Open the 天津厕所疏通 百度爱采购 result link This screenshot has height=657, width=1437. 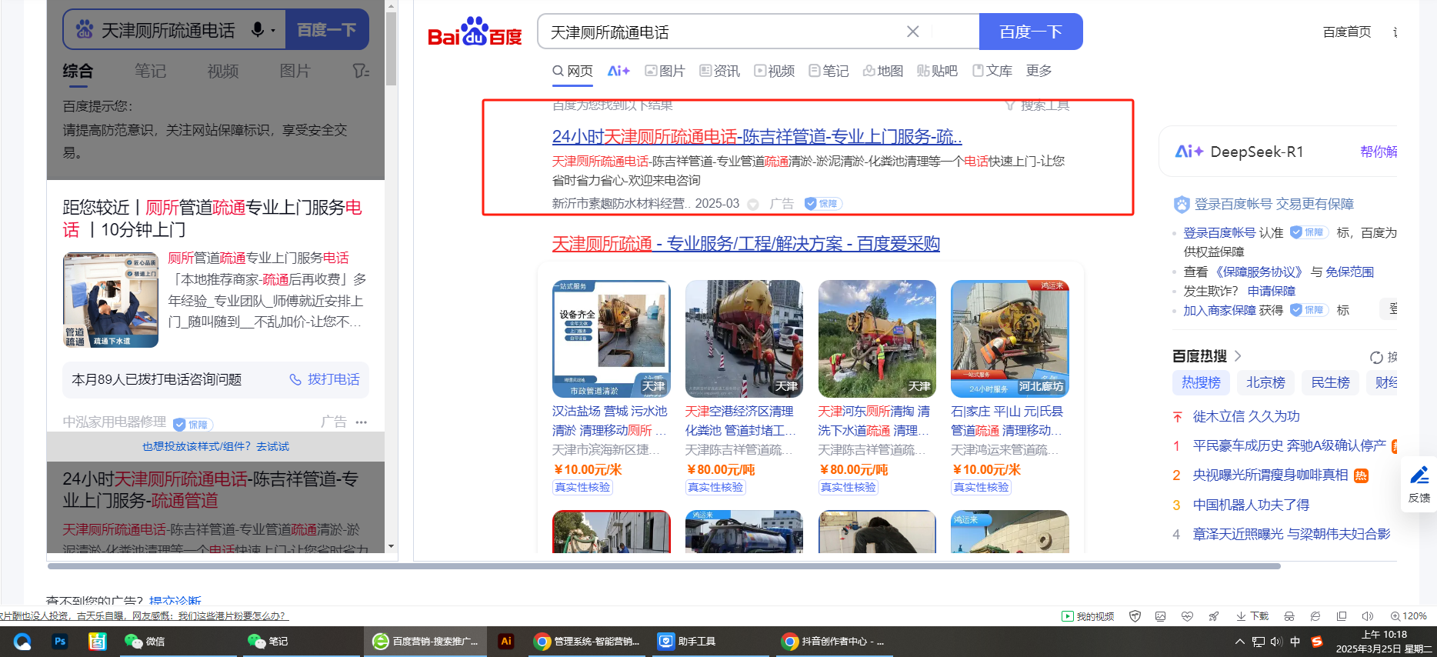click(746, 244)
